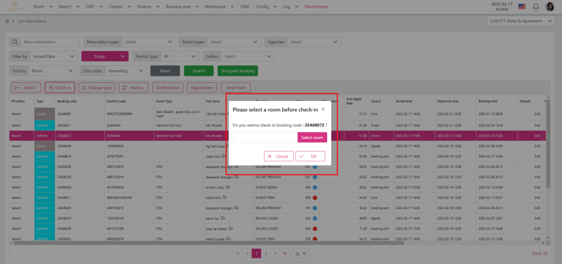This screenshot has width=562, height=264.
Task: Click the search magnifier icon
Action: (x=15, y=42)
